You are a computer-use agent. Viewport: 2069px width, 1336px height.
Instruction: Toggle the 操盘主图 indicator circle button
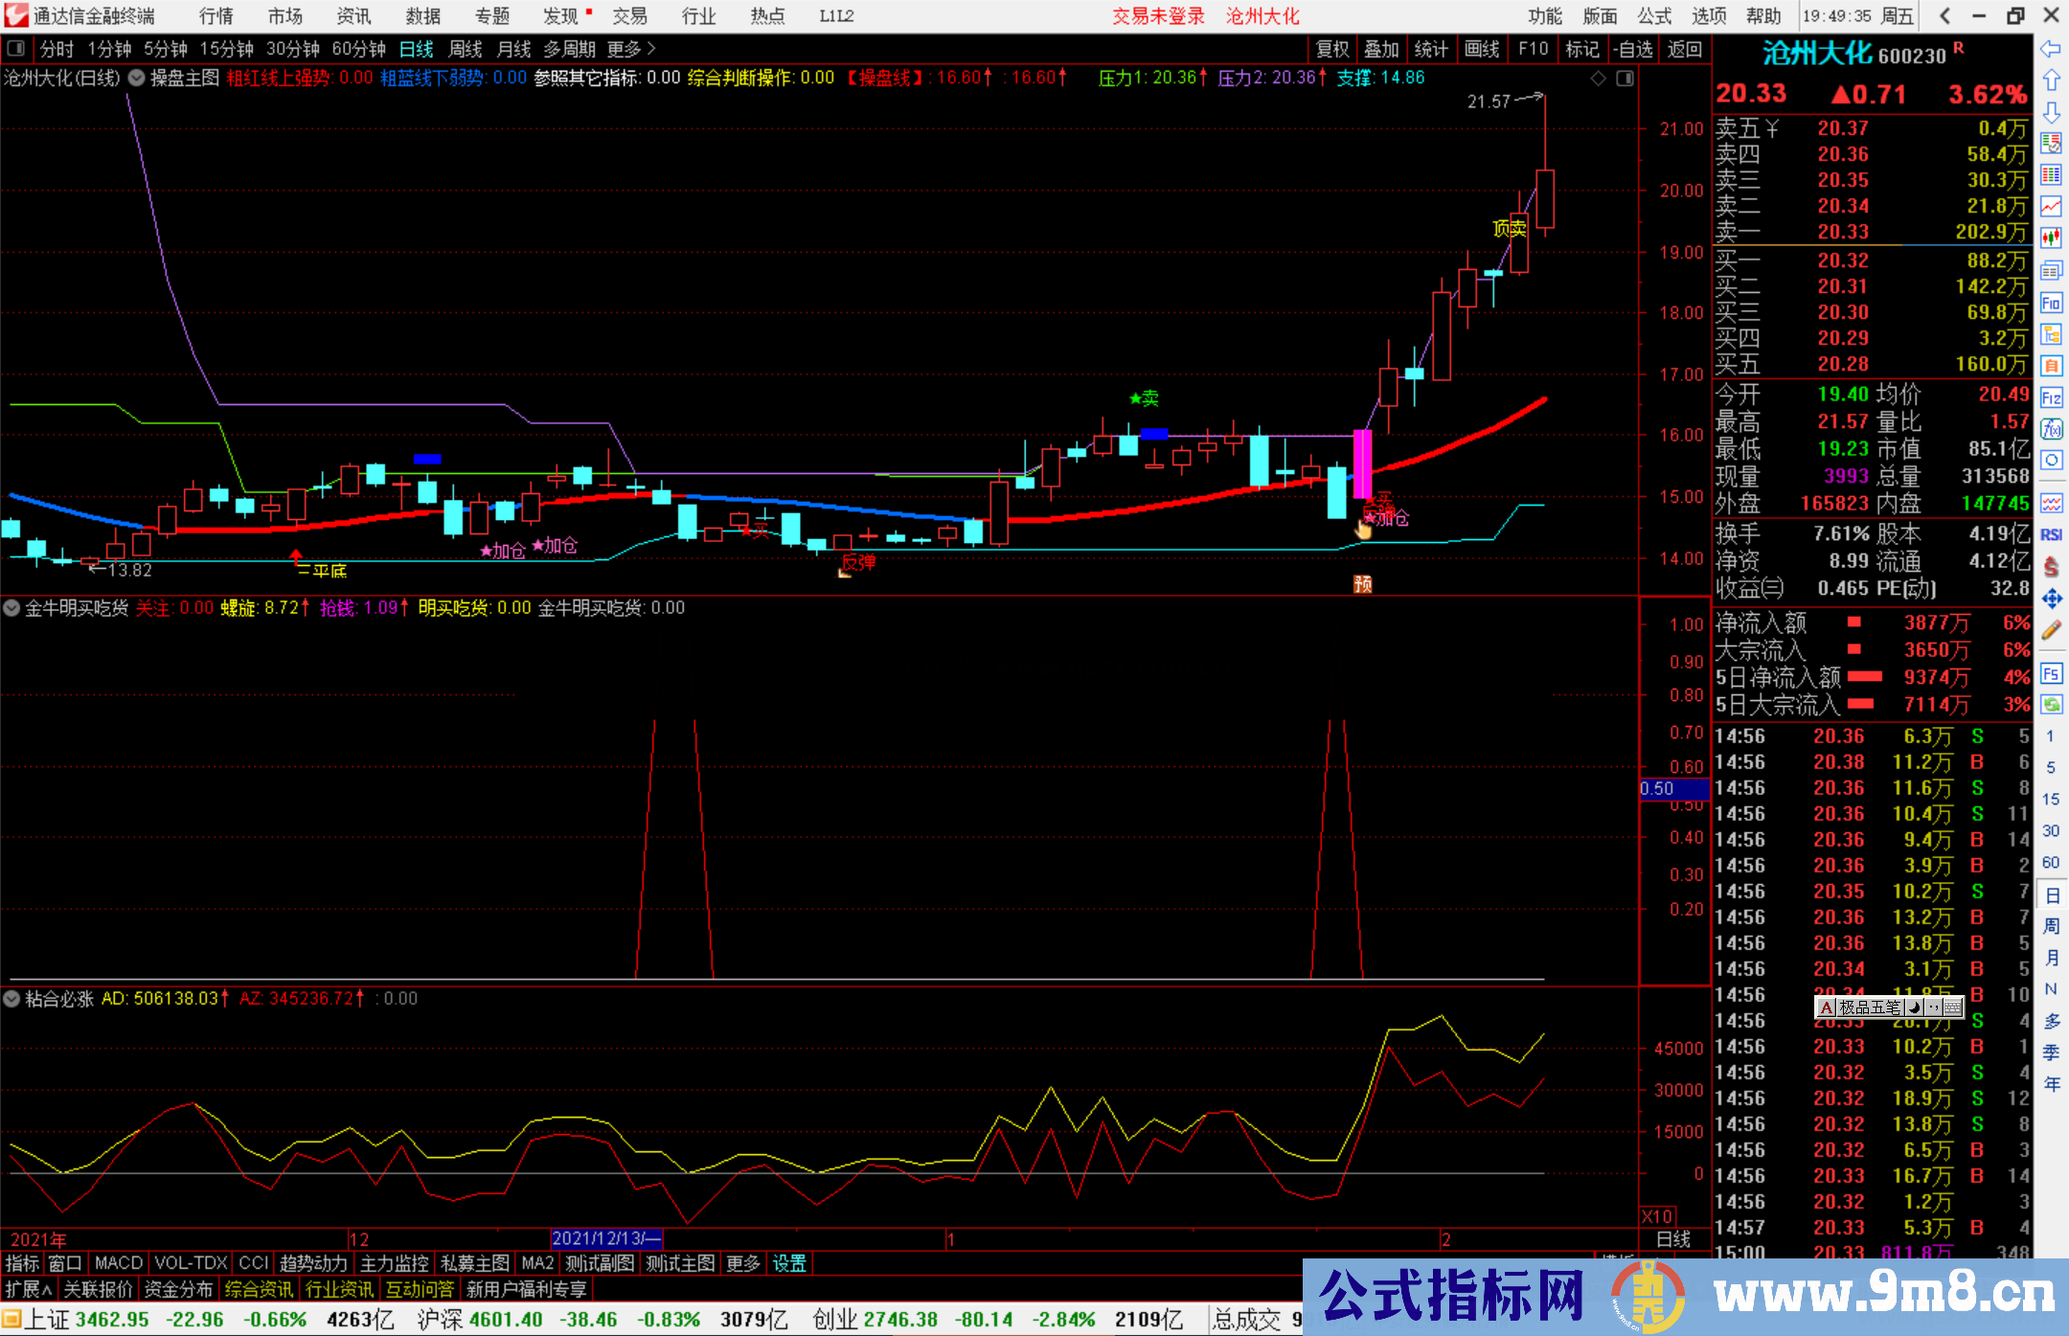(137, 78)
